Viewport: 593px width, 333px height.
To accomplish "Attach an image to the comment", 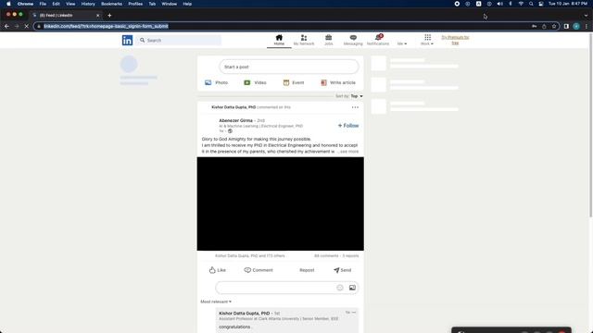I will [352, 288].
